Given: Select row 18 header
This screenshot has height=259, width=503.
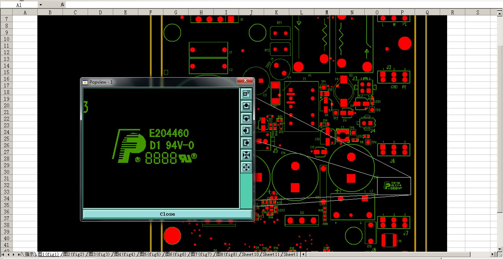Looking at the screenshot, I should pyautogui.click(x=6, y=92).
